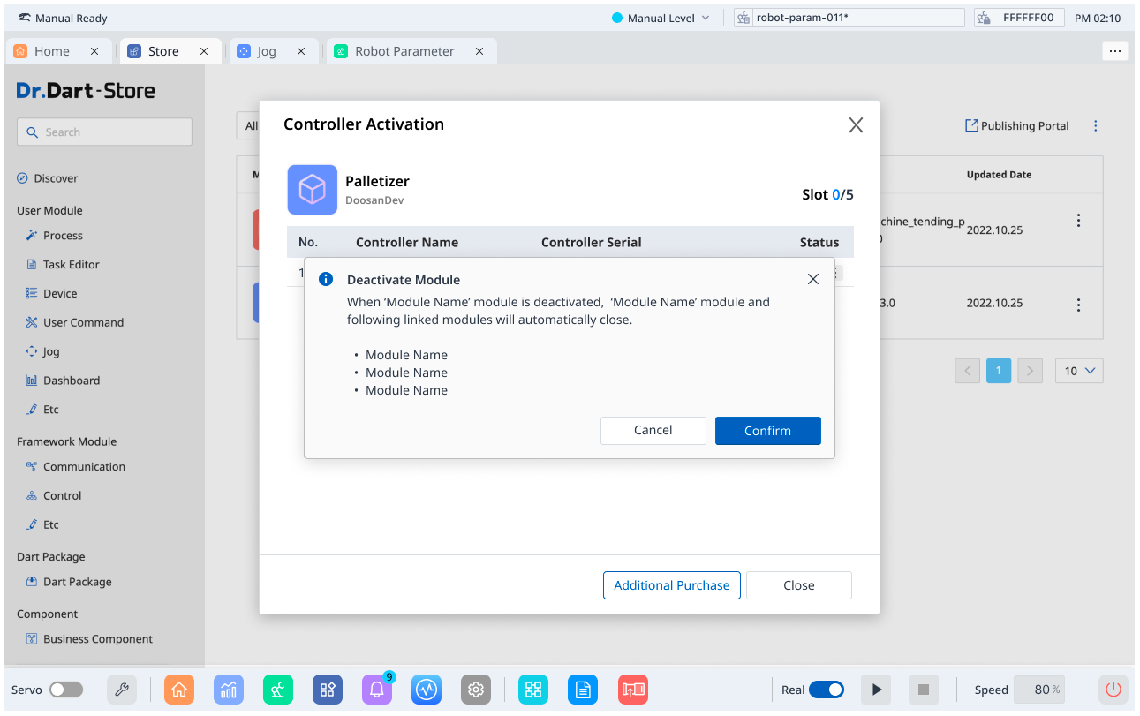Expand the Manual Level dropdown
Image resolution: width=1140 pixels, height=716 pixels.
coord(661,18)
